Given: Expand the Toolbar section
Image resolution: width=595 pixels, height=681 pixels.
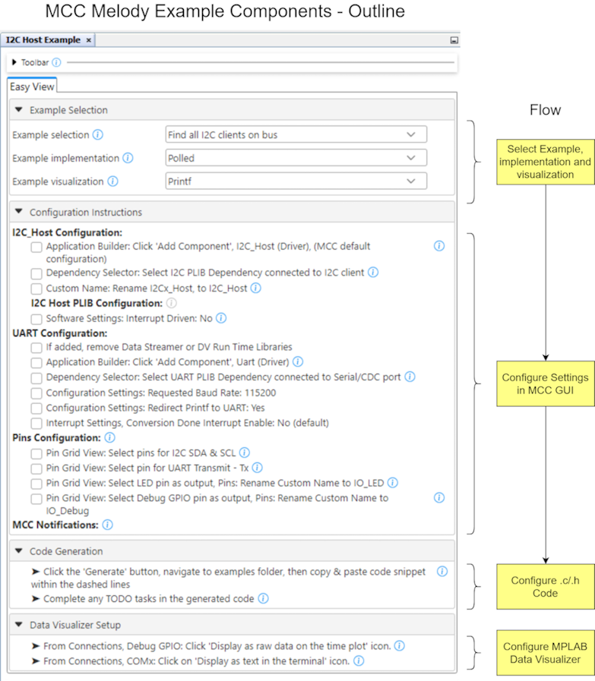Looking at the screenshot, I should (x=14, y=62).
